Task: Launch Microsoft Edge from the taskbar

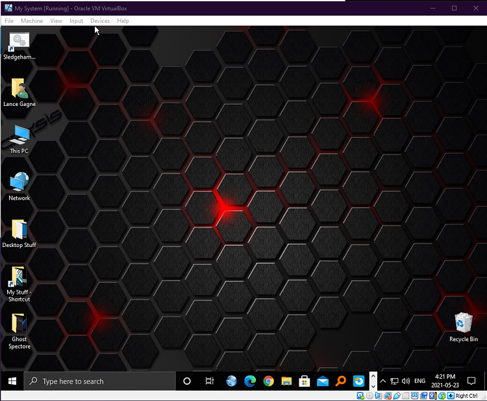Action: (250, 381)
